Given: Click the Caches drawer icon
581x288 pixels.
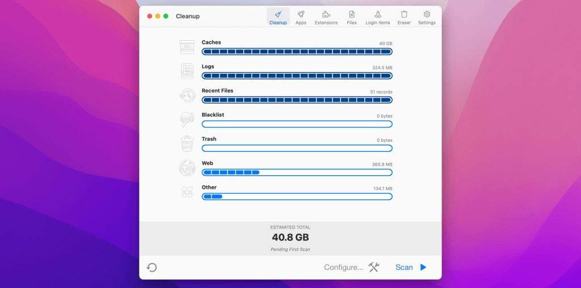Looking at the screenshot, I should (x=187, y=47).
